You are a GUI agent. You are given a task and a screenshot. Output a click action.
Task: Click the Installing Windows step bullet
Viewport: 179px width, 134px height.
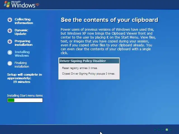[10, 52]
